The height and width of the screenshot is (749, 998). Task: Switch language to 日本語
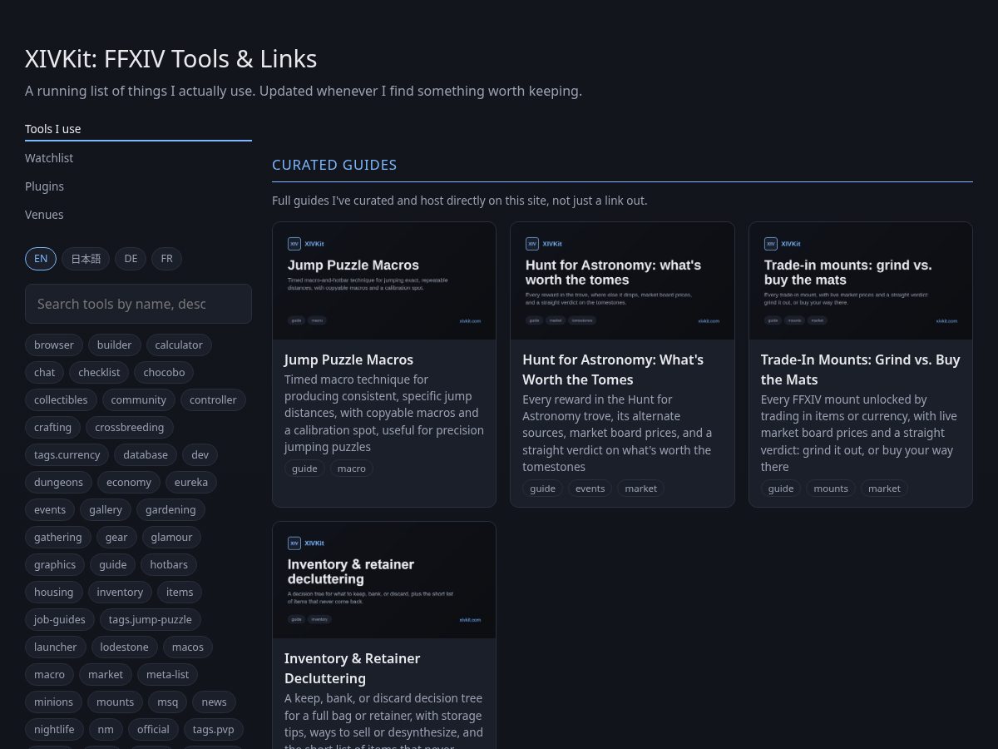(86, 259)
